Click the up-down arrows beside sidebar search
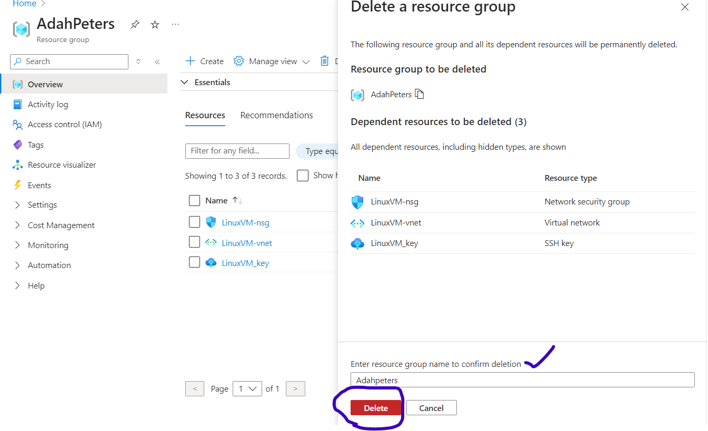The height and width of the screenshot is (431, 708). (138, 61)
